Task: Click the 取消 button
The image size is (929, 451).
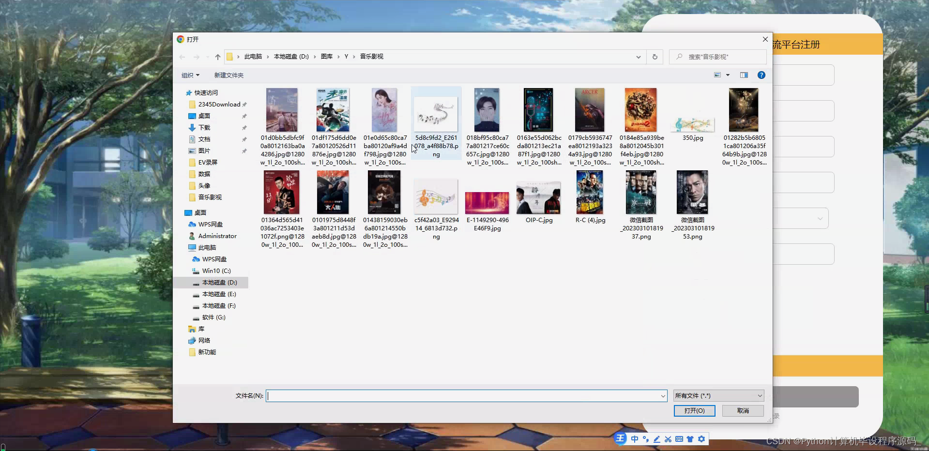Action: point(743,410)
